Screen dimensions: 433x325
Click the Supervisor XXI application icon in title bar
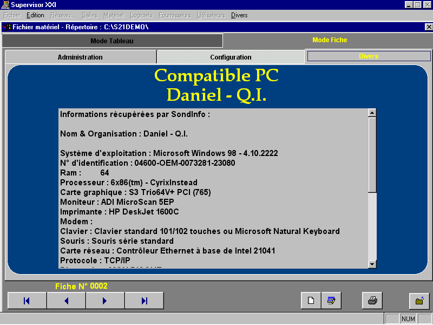5,5
